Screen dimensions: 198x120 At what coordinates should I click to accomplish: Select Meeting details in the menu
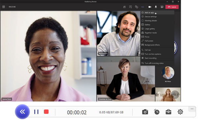157,21
